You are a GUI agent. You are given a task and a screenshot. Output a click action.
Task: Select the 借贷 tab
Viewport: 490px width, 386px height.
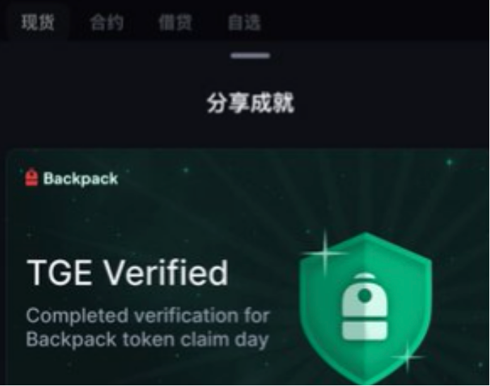coord(175,23)
